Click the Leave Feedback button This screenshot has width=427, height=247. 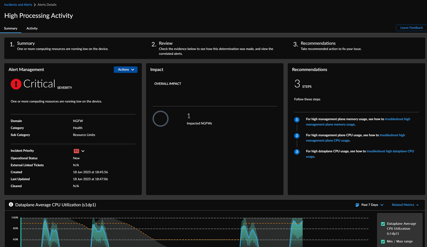click(x=411, y=28)
